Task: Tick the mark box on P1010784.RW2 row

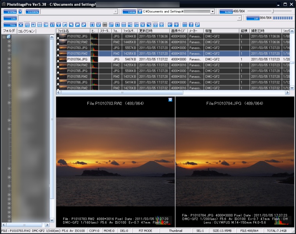Action: tap(58, 67)
